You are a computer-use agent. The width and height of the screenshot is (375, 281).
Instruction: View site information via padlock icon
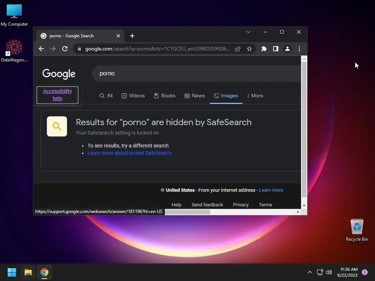79,49
